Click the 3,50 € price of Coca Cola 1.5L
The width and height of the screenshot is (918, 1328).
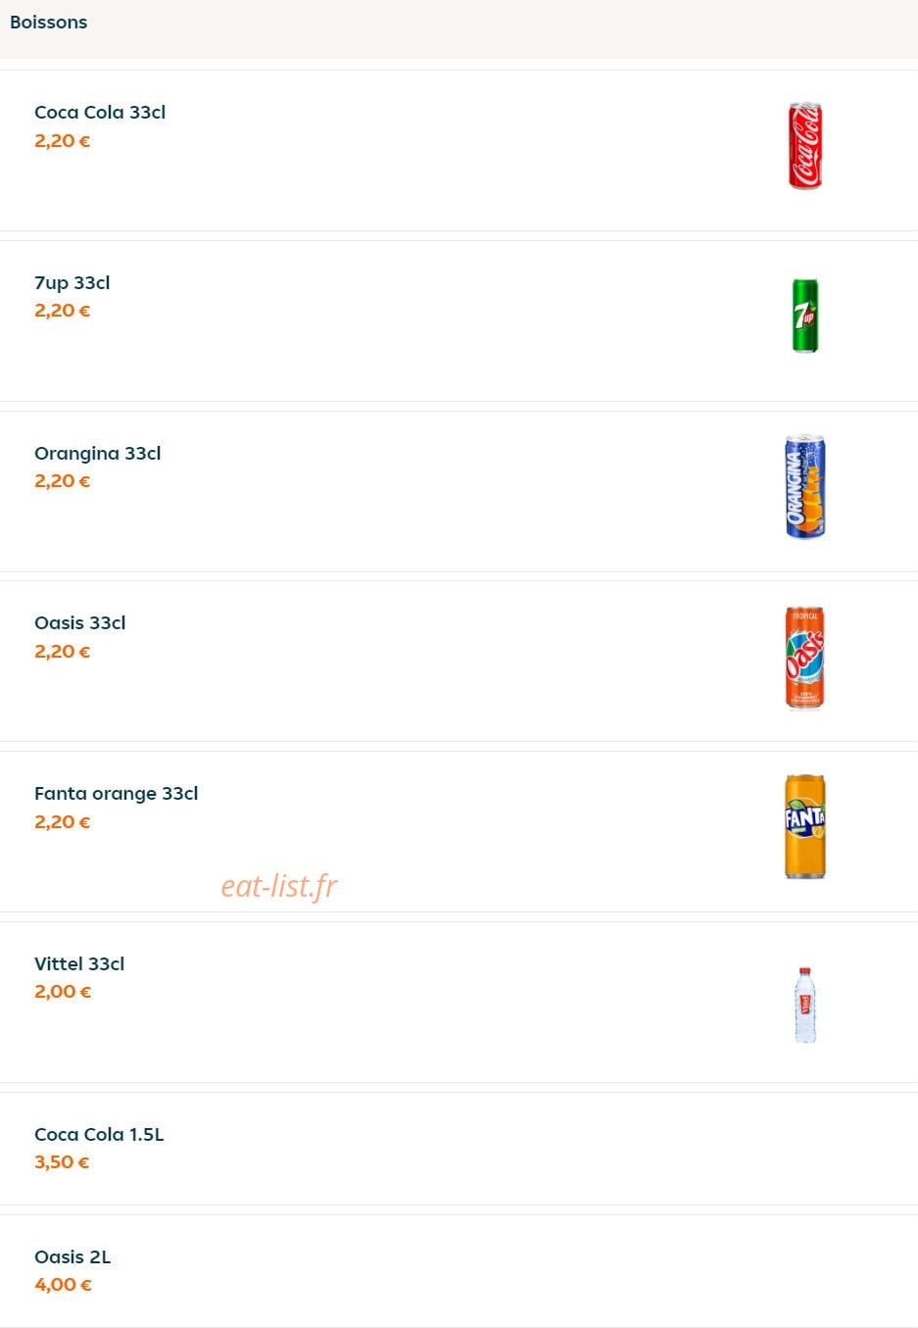point(62,1162)
